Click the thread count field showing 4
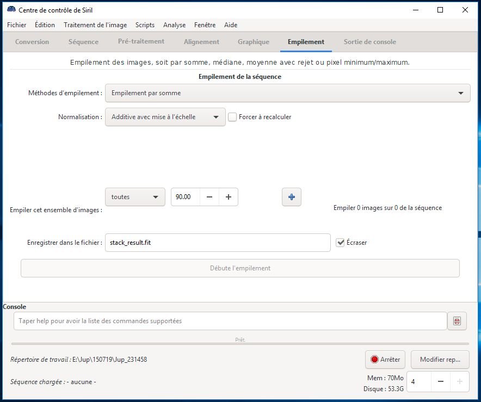The width and height of the screenshot is (481, 402). tap(419, 381)
